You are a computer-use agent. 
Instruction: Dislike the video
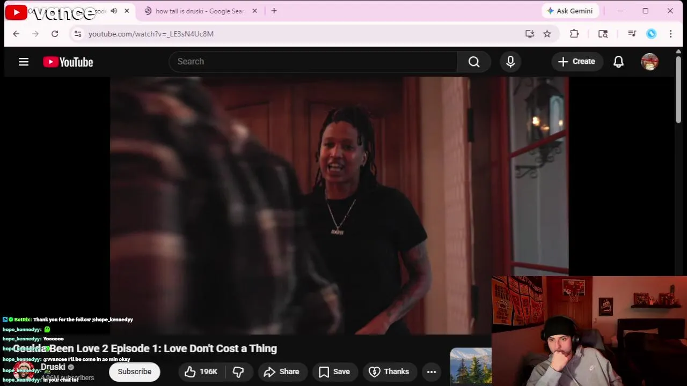[x=238, y=372]
